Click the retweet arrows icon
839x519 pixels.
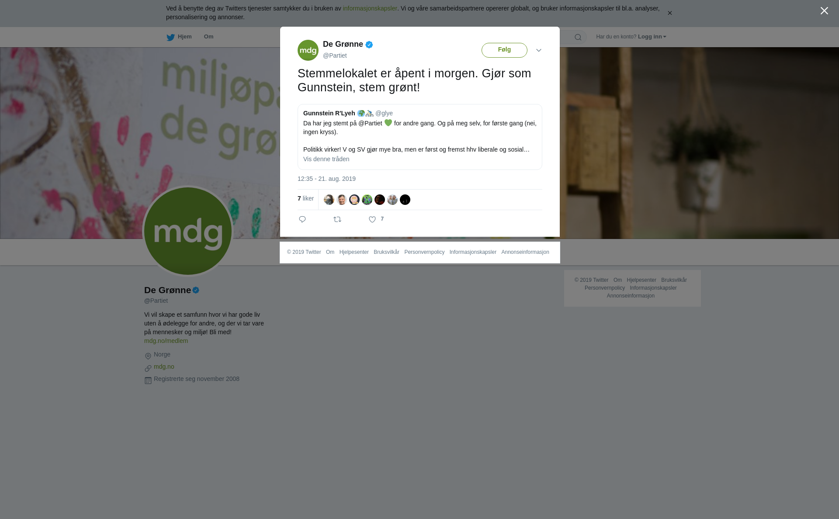pos(337,219)
